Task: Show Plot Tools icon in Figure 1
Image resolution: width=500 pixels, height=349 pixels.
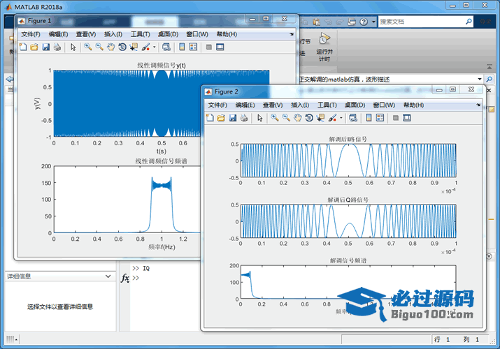Action: tap(220, 47)
